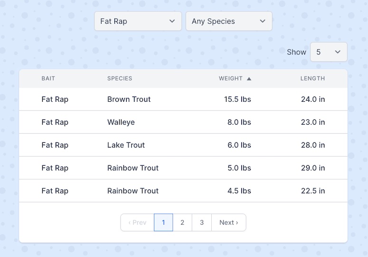Select current page 1 in pagination

pos(163,222)
